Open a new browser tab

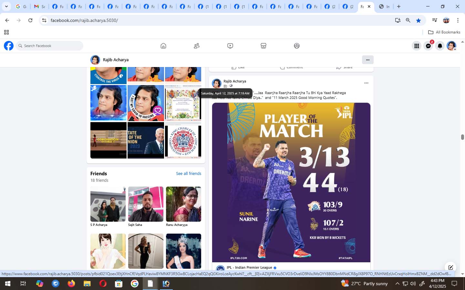click(399, 6)
